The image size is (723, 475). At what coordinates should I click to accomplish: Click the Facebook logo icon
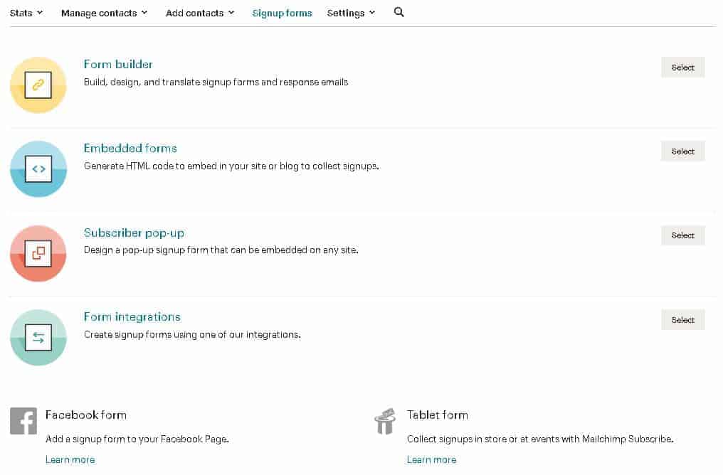point(23,421)
